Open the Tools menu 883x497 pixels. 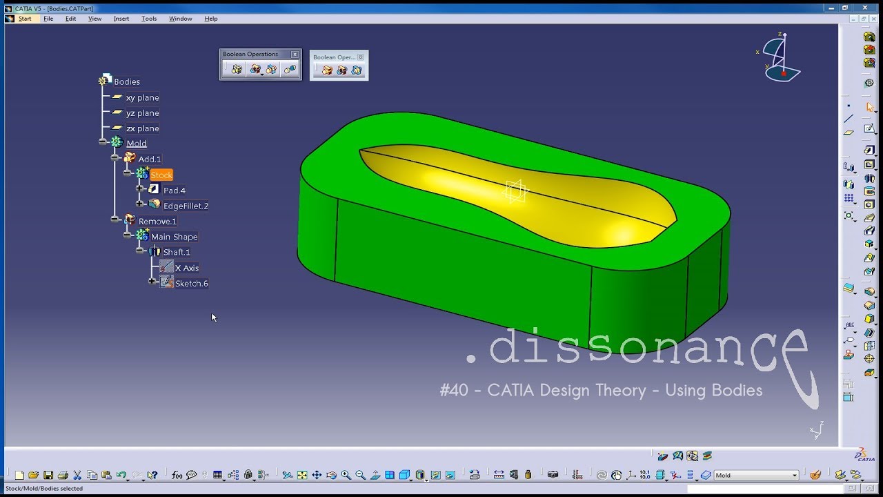[x=149, y=19]
